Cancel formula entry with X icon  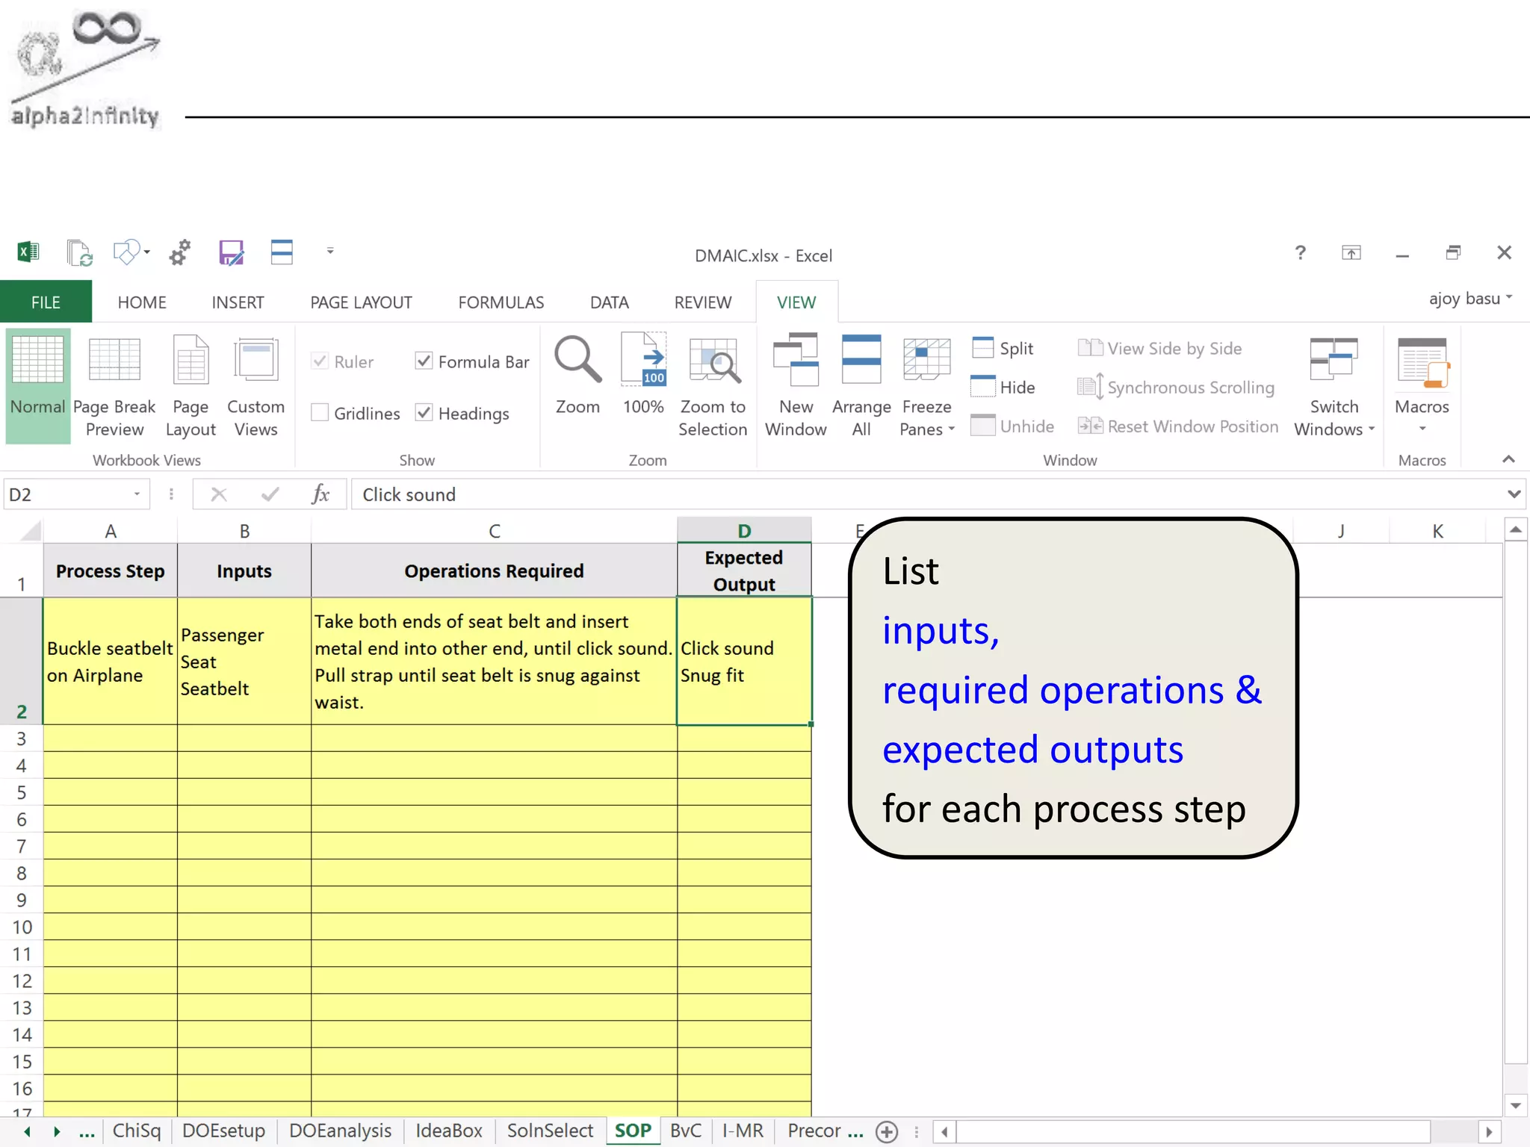(219, 494)
